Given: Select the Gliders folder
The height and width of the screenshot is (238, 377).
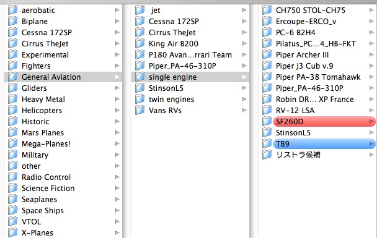Looking at the screenshot, I should tap(63, 88).
